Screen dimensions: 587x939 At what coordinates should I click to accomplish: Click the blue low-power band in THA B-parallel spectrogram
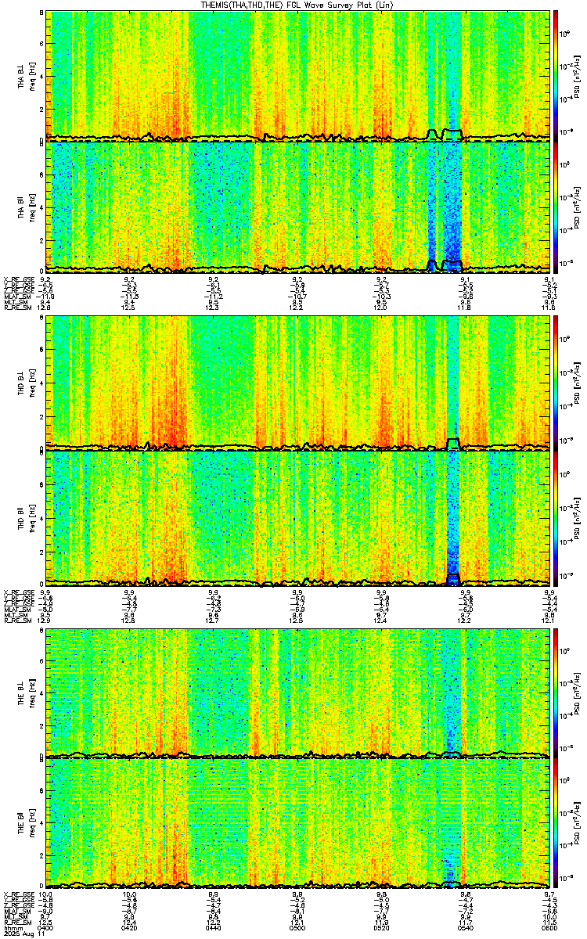click(446, 203)
